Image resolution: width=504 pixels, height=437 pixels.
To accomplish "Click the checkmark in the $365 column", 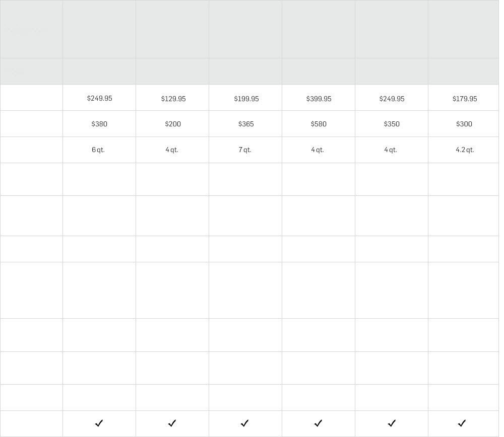I will point(244,423).
